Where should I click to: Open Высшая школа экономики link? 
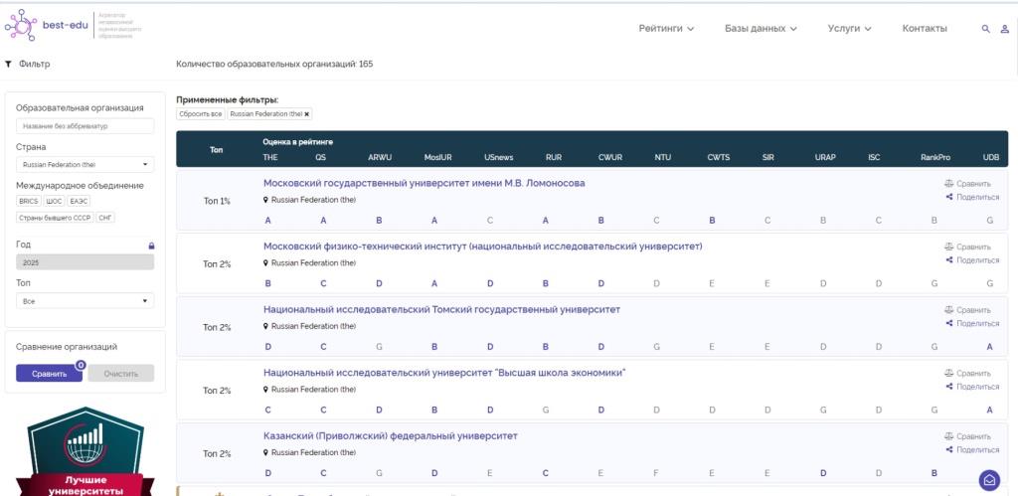(444, 373)
